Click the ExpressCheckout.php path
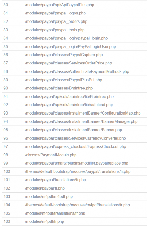The height and width of the screenshot is (226, 147). (x=75, y=147)
